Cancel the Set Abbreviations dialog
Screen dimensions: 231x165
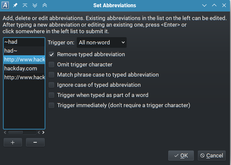212,155
